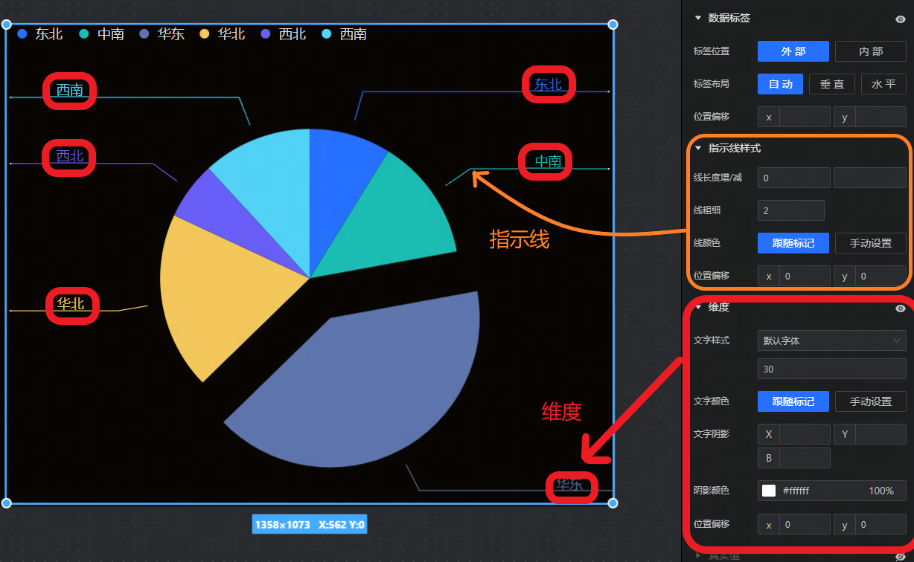Screen dimensions: 914x562
Task: Select 手动设置 for line color
Action: [x=870, y=243]
